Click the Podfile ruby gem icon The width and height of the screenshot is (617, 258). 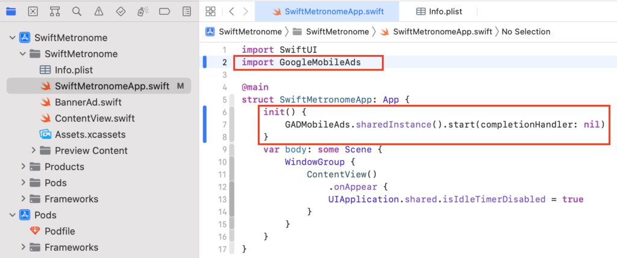coord(36,231)
